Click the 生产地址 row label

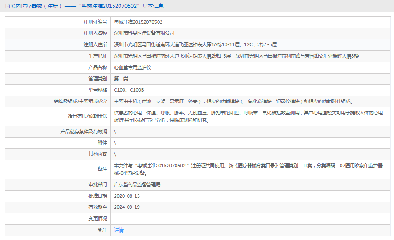tap(98, 56)
